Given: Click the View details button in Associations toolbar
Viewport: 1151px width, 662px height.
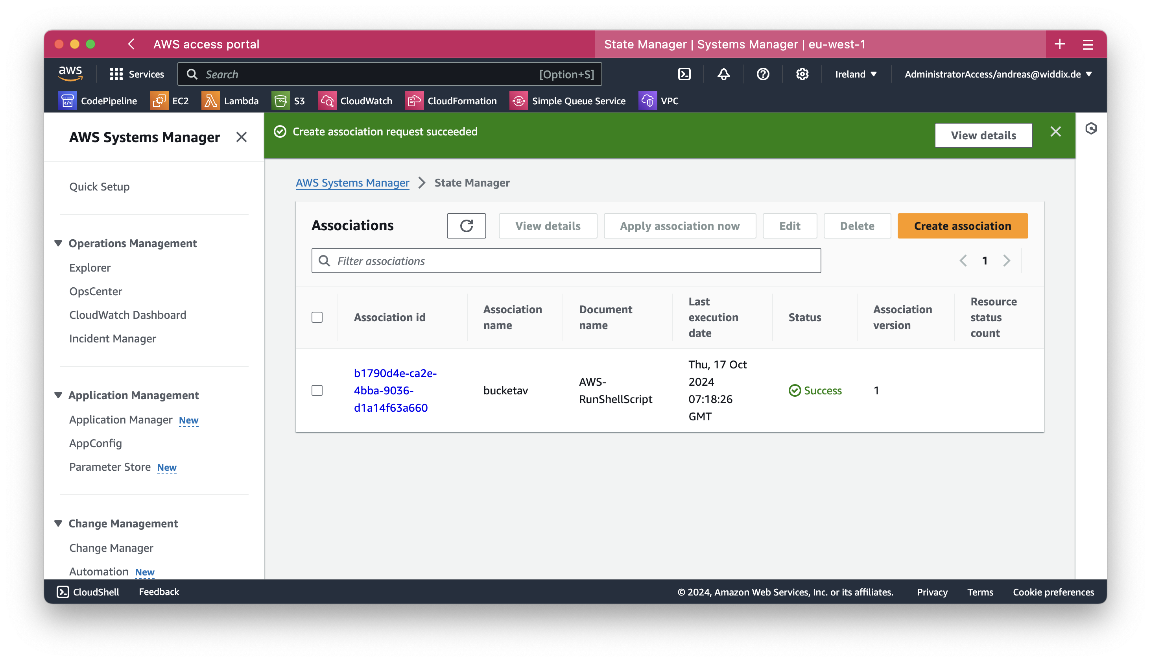Looking at the screenshot, I should tap(548, 226).
